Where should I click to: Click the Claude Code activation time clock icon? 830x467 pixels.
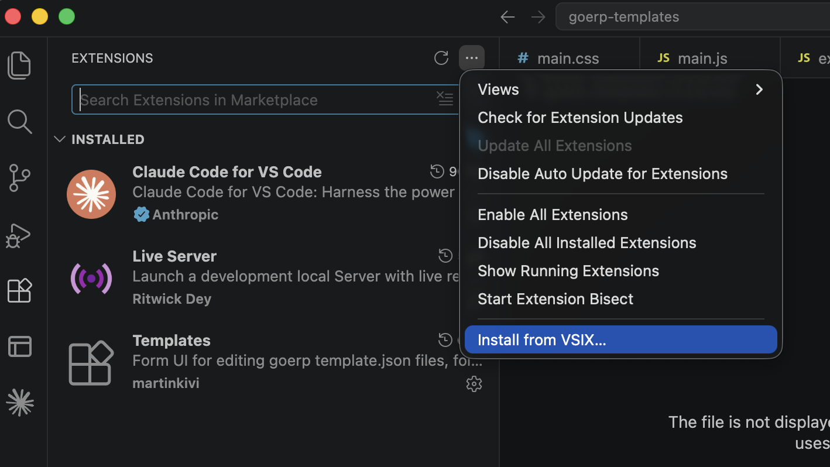(437, 171)
